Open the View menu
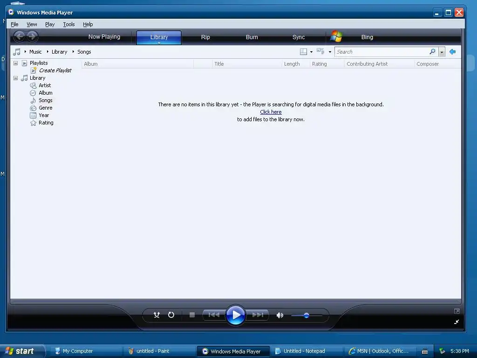Screen dimensions: 477x358 coord(32,24)
